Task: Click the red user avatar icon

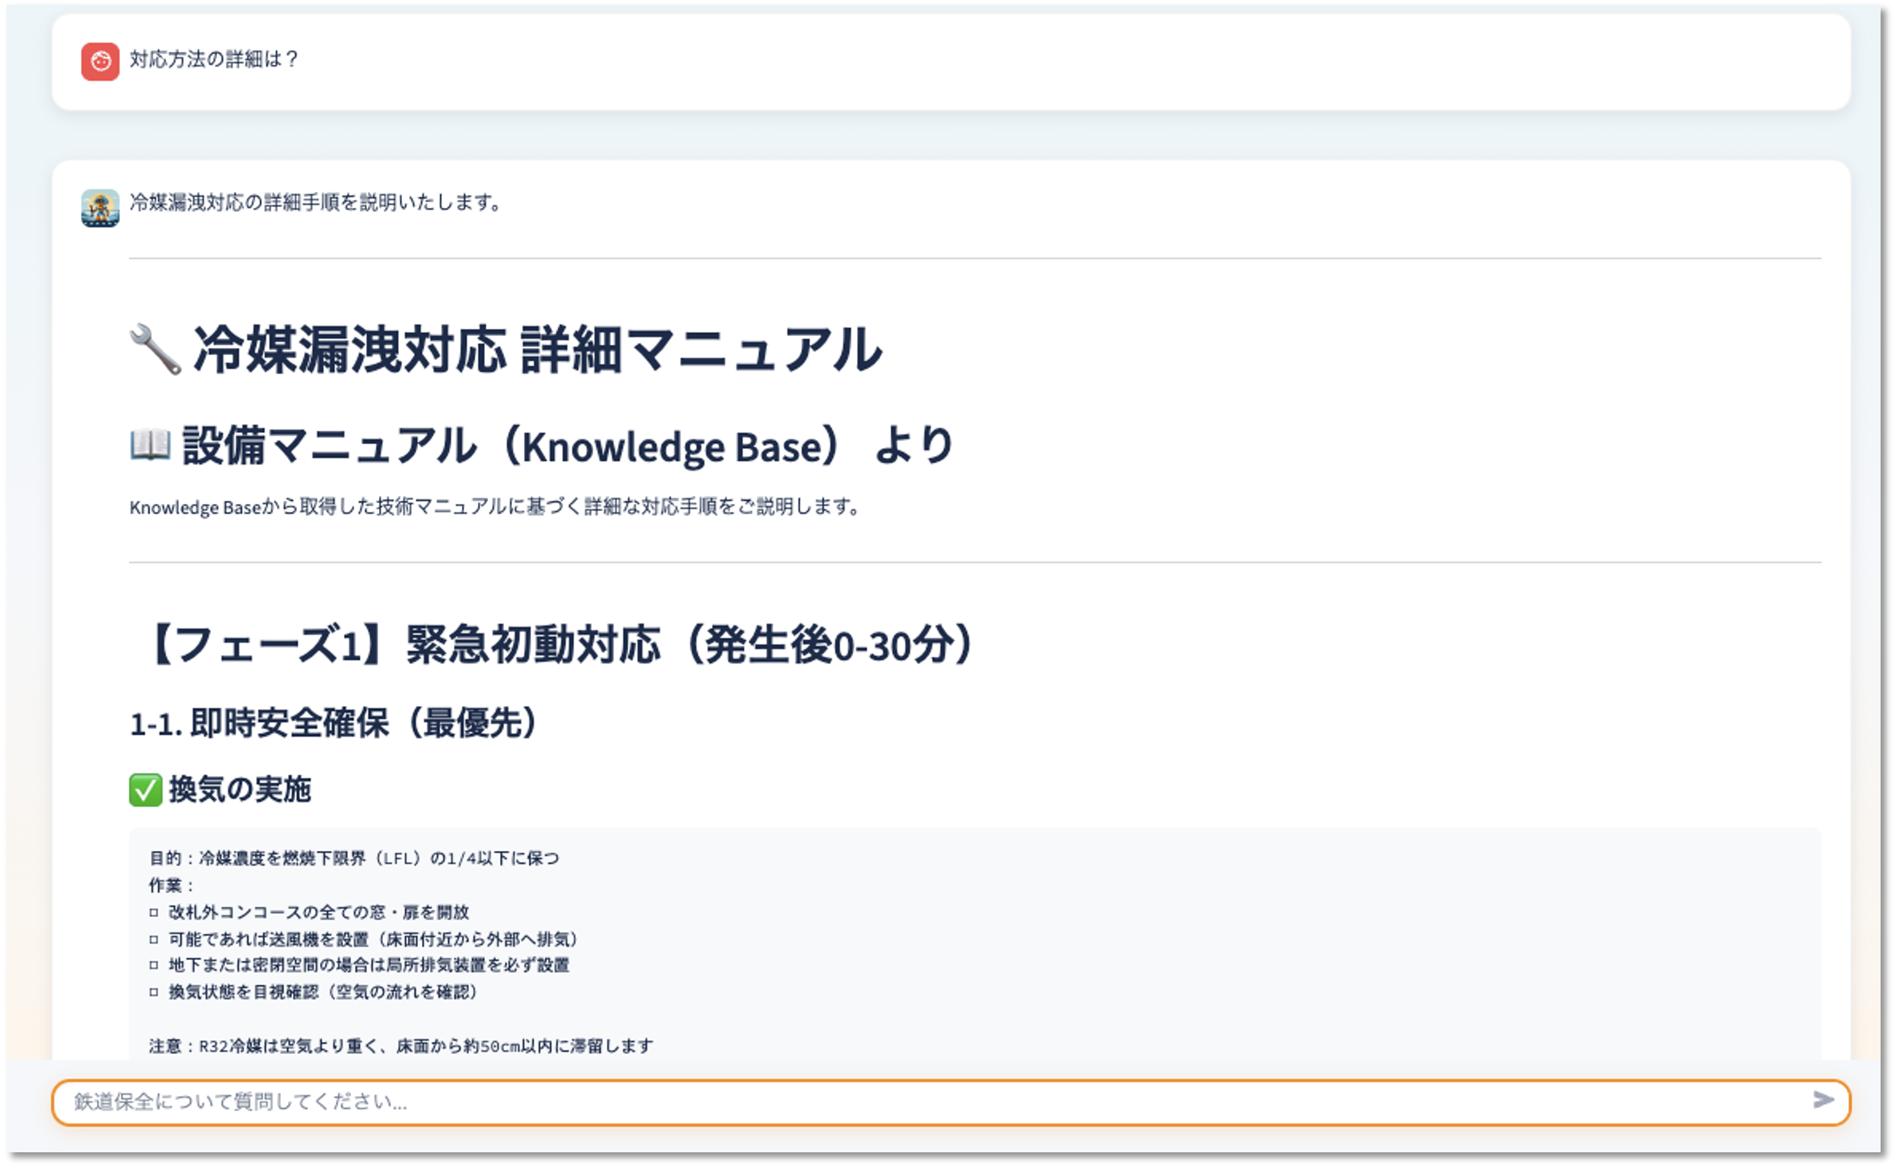Action: coord(99,62)
